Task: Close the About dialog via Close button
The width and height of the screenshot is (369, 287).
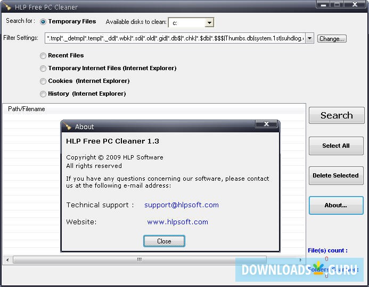Action: click(x=164, y=241)
